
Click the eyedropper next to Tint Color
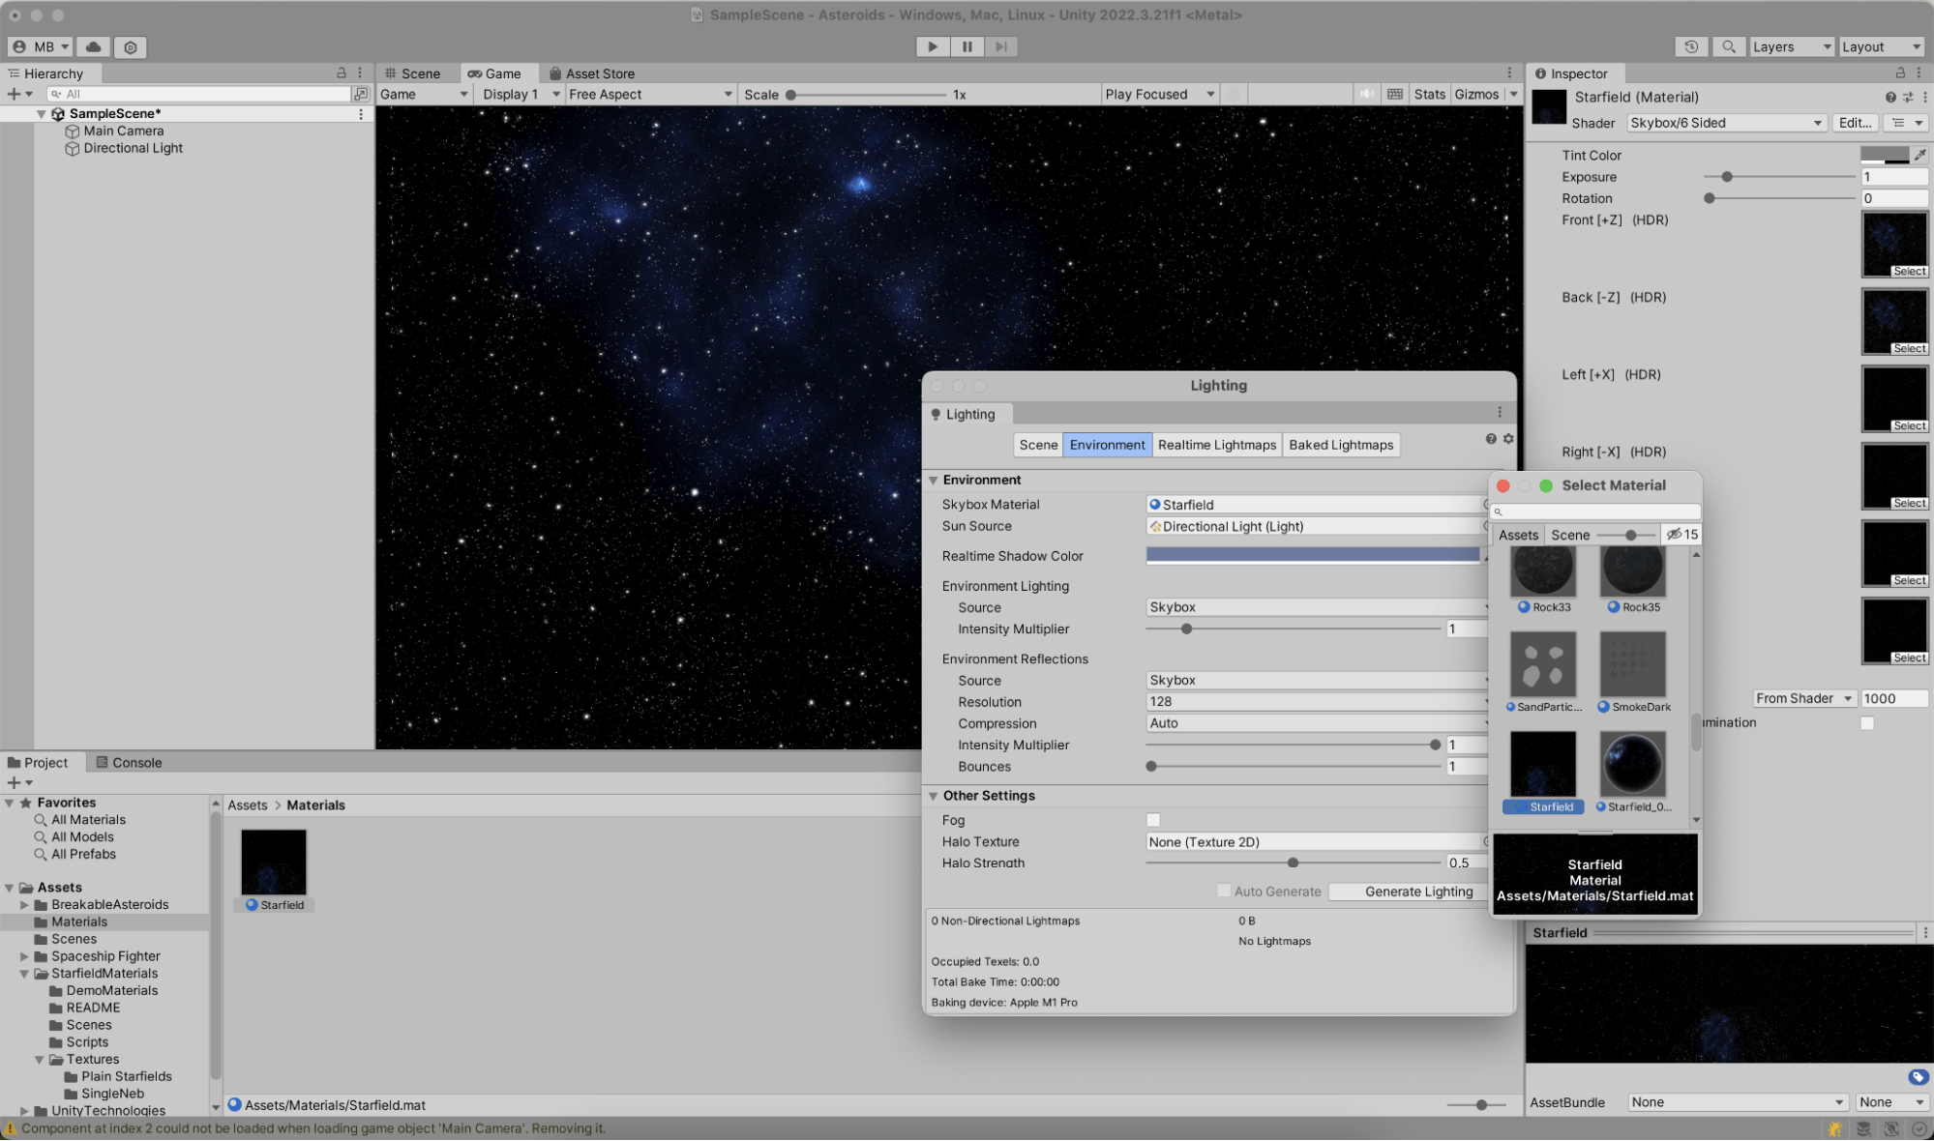point(1920,154)
